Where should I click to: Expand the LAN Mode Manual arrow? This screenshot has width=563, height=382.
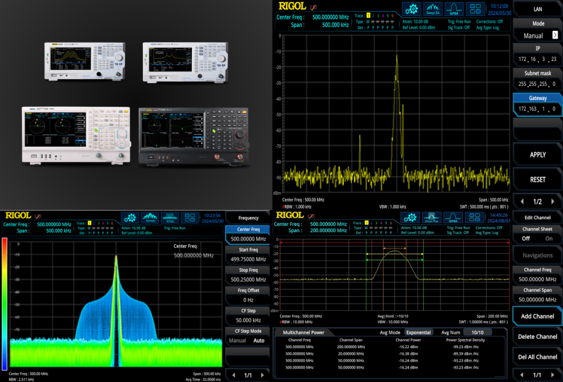(x=555, y=35)
